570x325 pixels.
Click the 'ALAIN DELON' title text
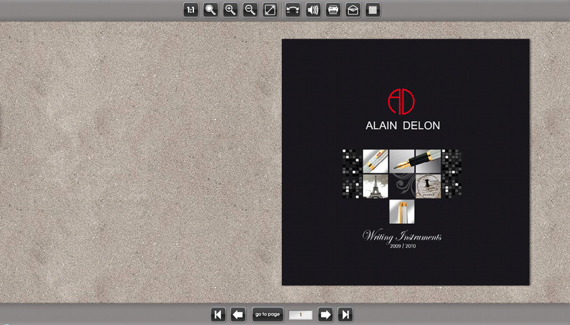(403, 125)
